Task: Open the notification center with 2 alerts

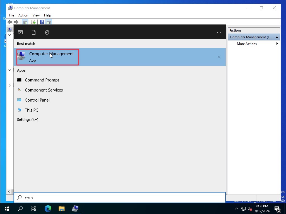Action: pos(277,209)
